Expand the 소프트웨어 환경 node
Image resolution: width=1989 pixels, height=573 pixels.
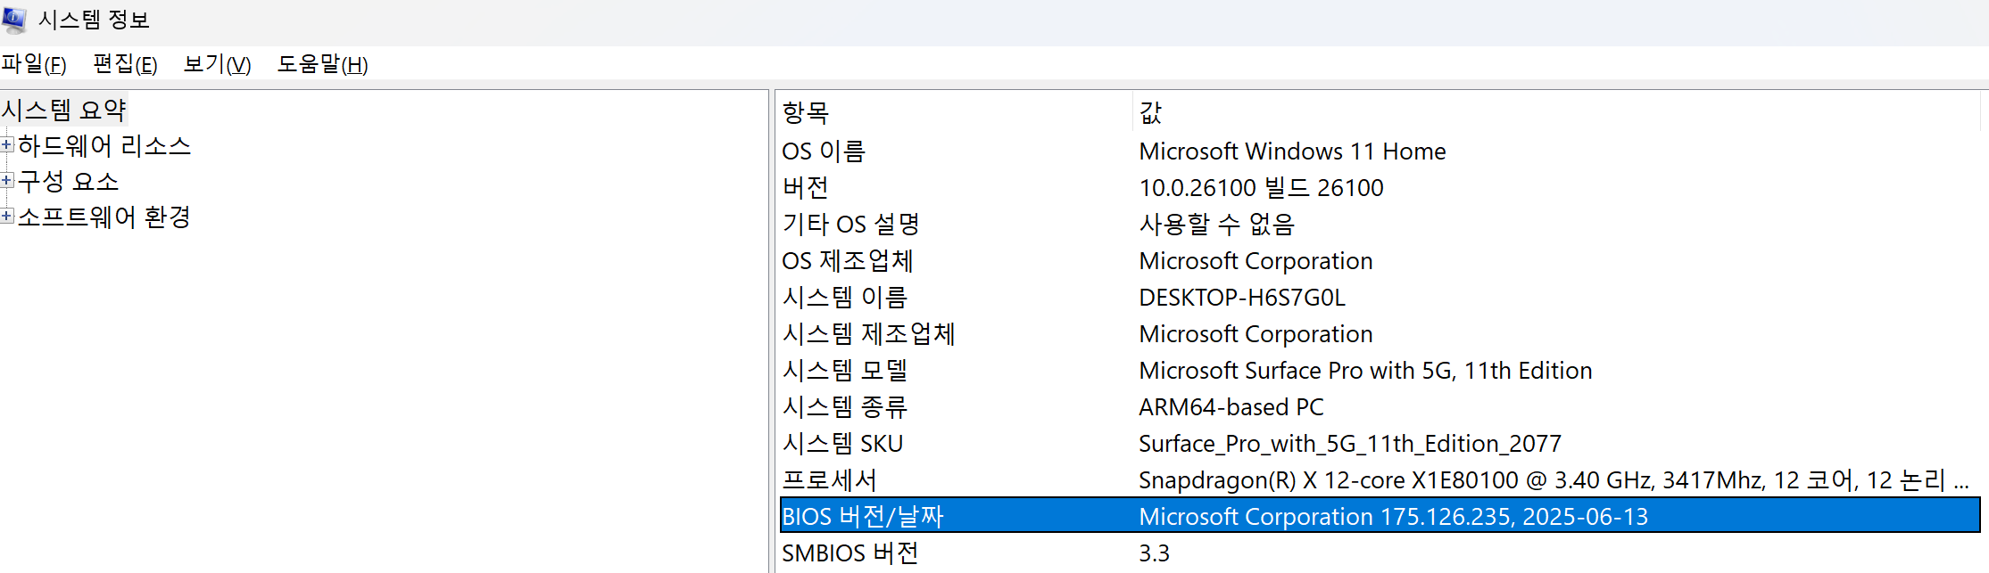tap(7, 216)
